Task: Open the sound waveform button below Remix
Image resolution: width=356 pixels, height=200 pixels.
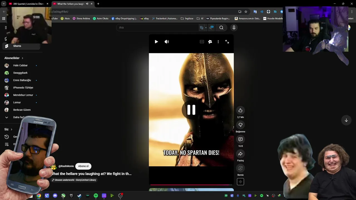Action: pyautogui.click(x=240, y=182)
